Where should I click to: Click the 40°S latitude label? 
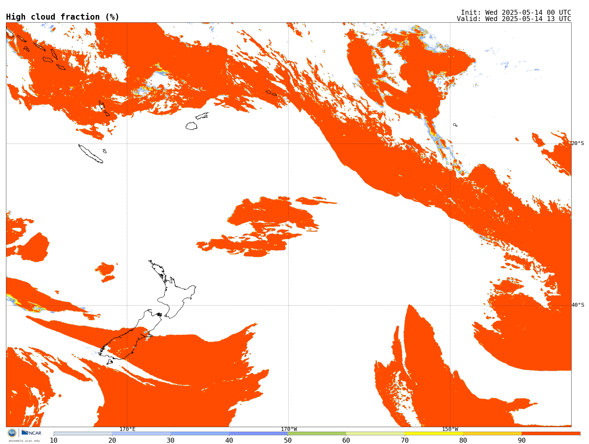[578, 305]
